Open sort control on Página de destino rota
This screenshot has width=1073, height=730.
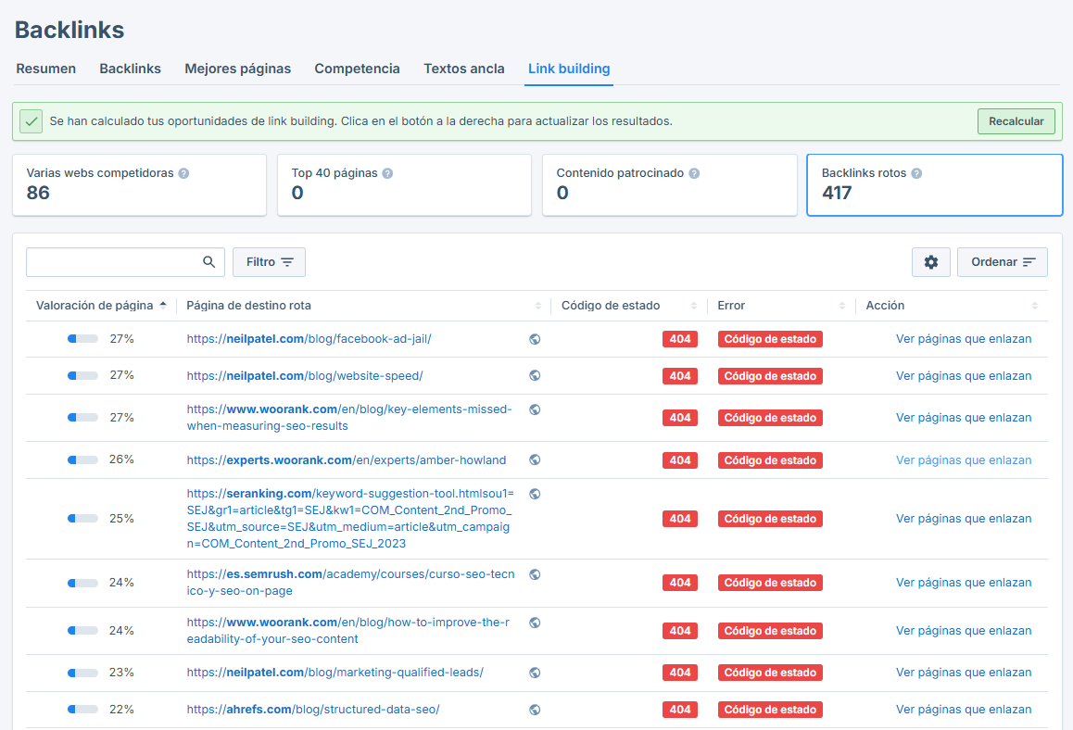click(538, 305)
